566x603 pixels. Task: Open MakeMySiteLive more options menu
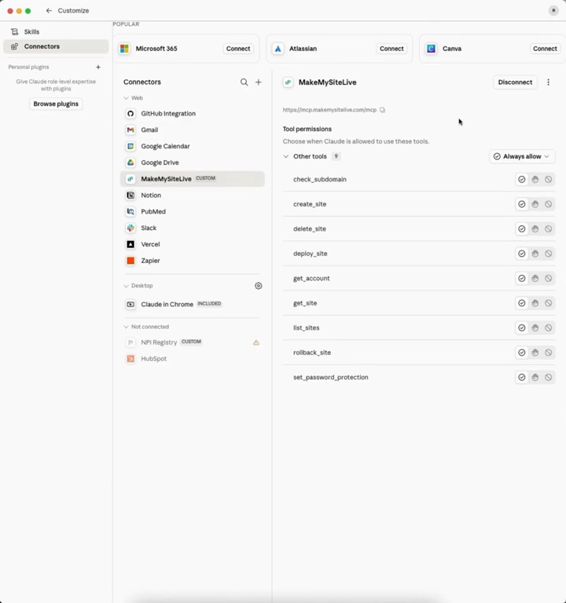[548, 82]
